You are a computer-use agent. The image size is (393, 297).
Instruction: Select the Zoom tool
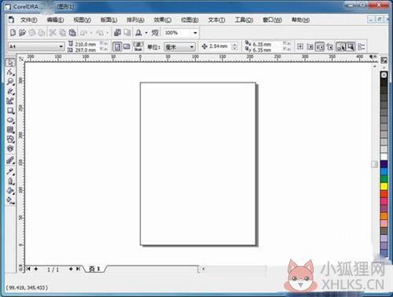pyautogui.click(x=10, y=82)
